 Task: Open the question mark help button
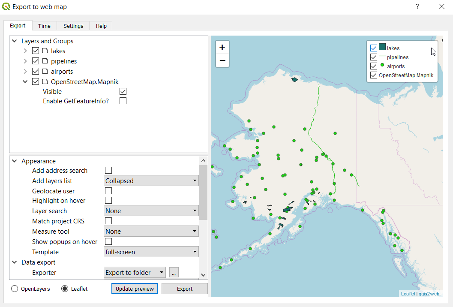(x=417, y=7)
